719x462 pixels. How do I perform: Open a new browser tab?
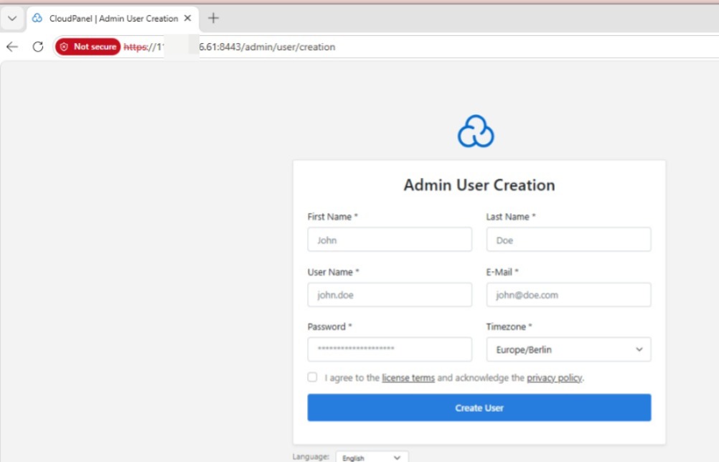click(213, 18)
